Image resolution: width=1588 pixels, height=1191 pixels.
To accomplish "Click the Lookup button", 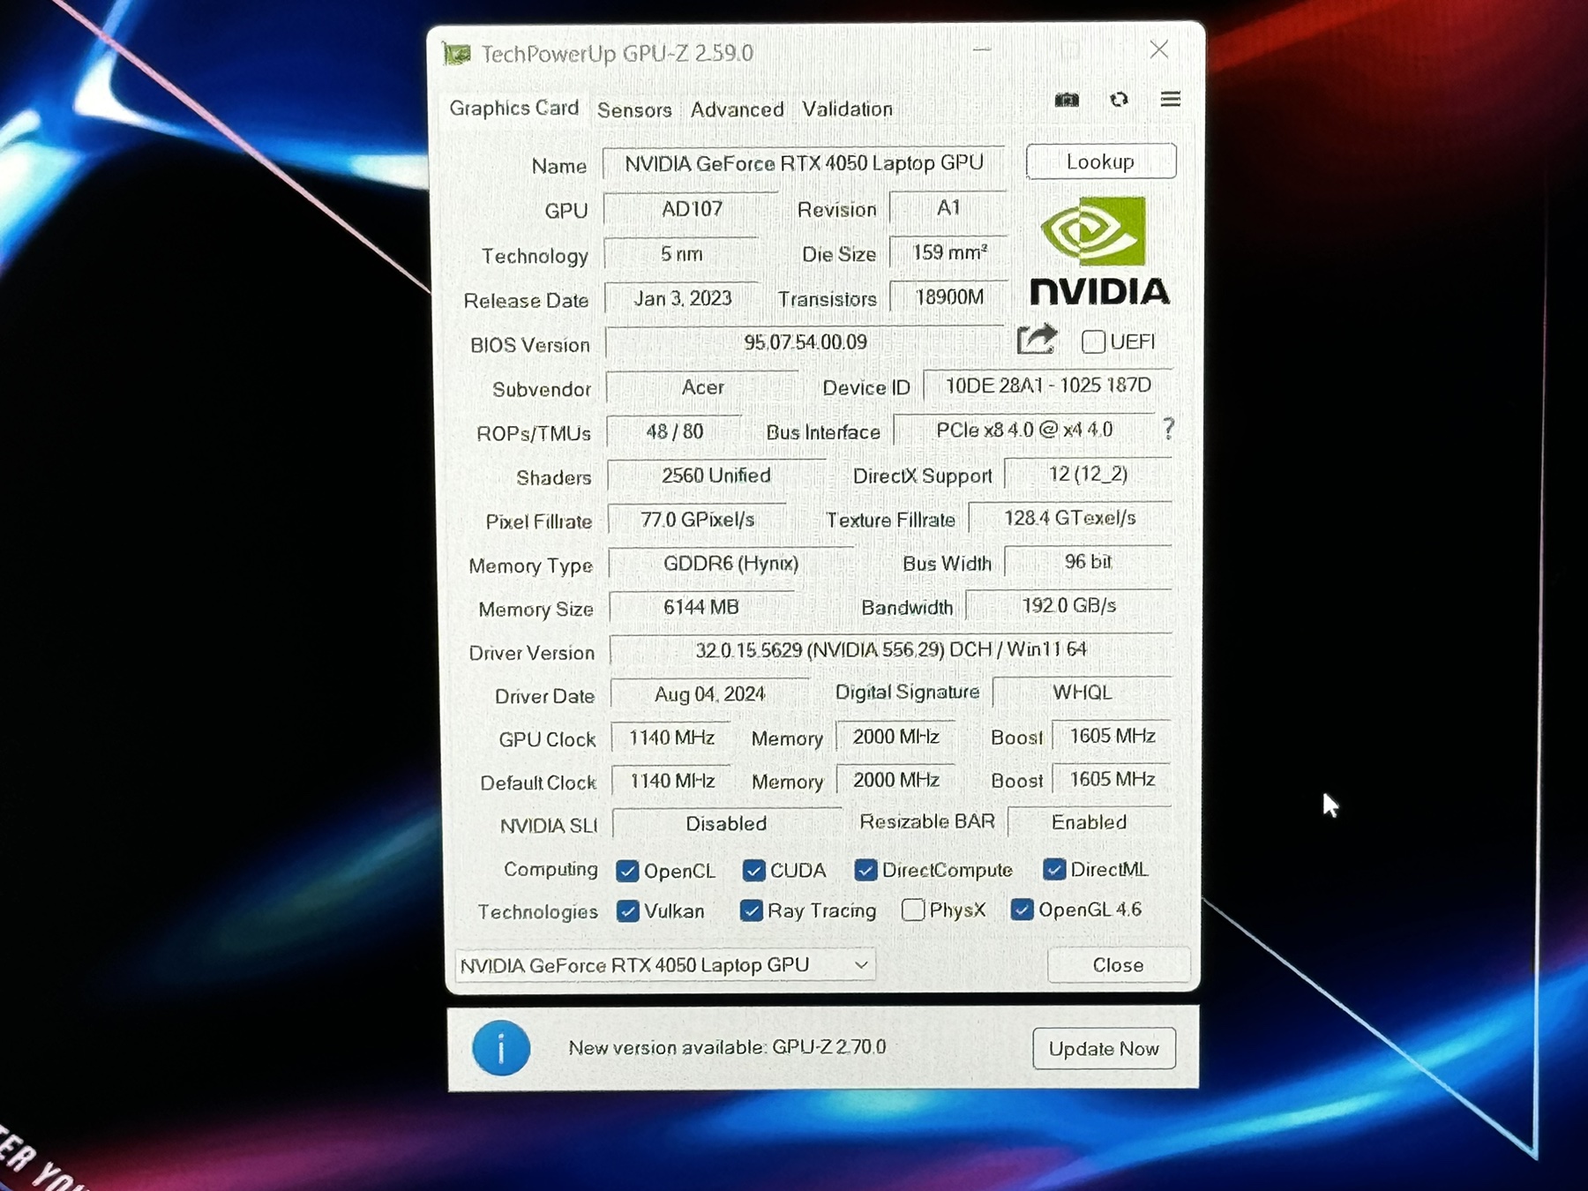I will pos(1101,161).
